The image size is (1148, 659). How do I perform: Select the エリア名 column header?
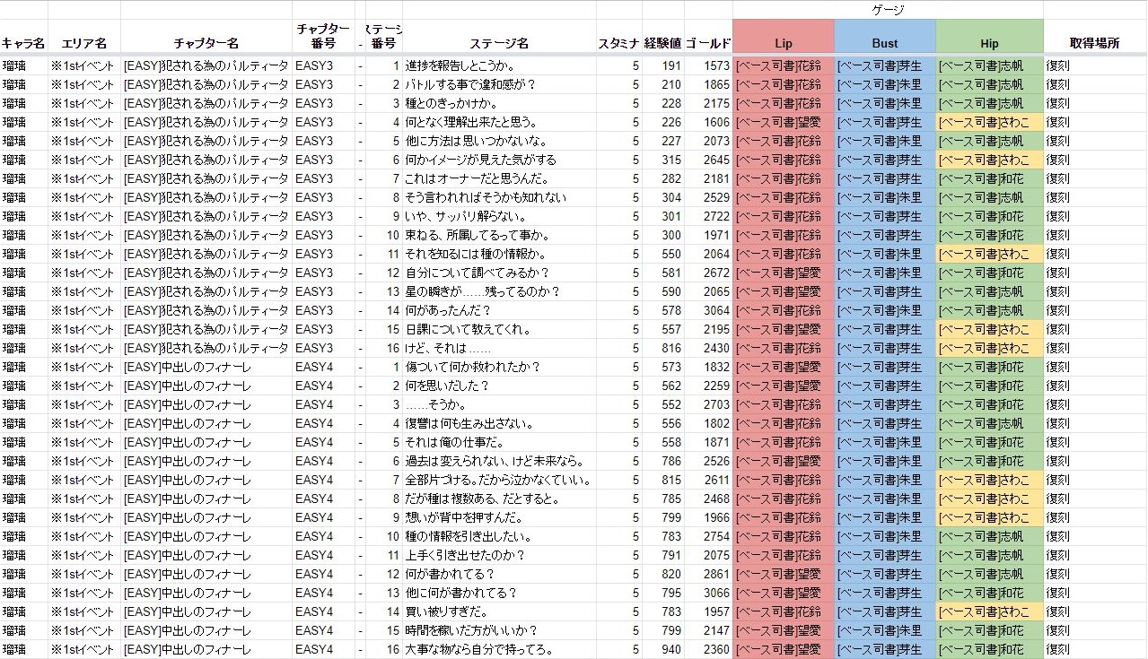[83, 43]
